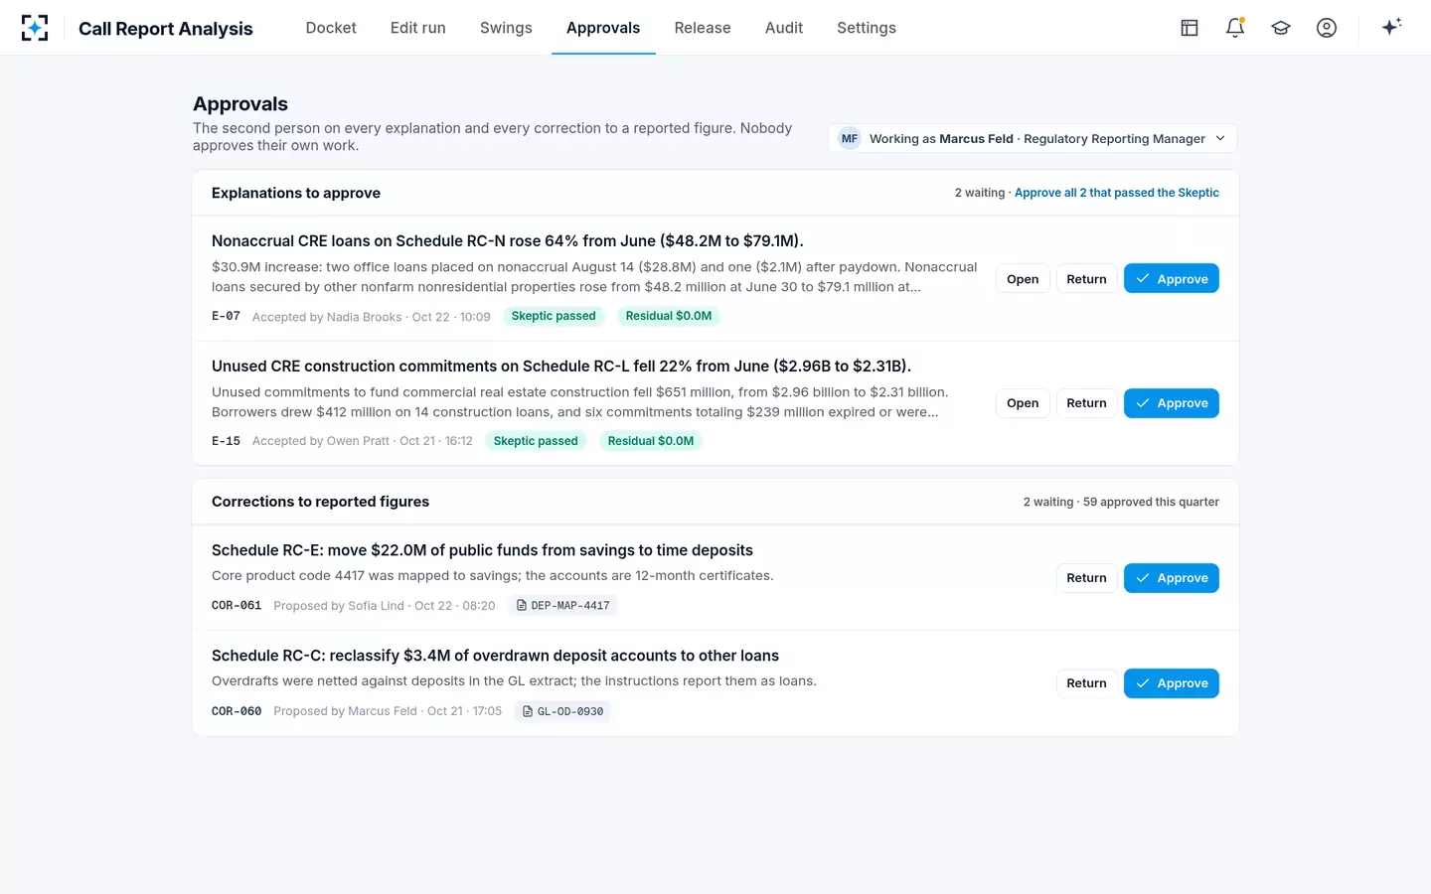1431x894 pixels.
Task: Click the Schedule RC-C overdrawn deposits correction title
Action: [x=495, y=656]
